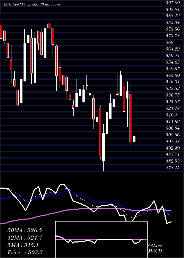The height and width of the screenshot is (258, 184).
Task: Pick the 545.09 axis value
Action: [x=173, y=75]
